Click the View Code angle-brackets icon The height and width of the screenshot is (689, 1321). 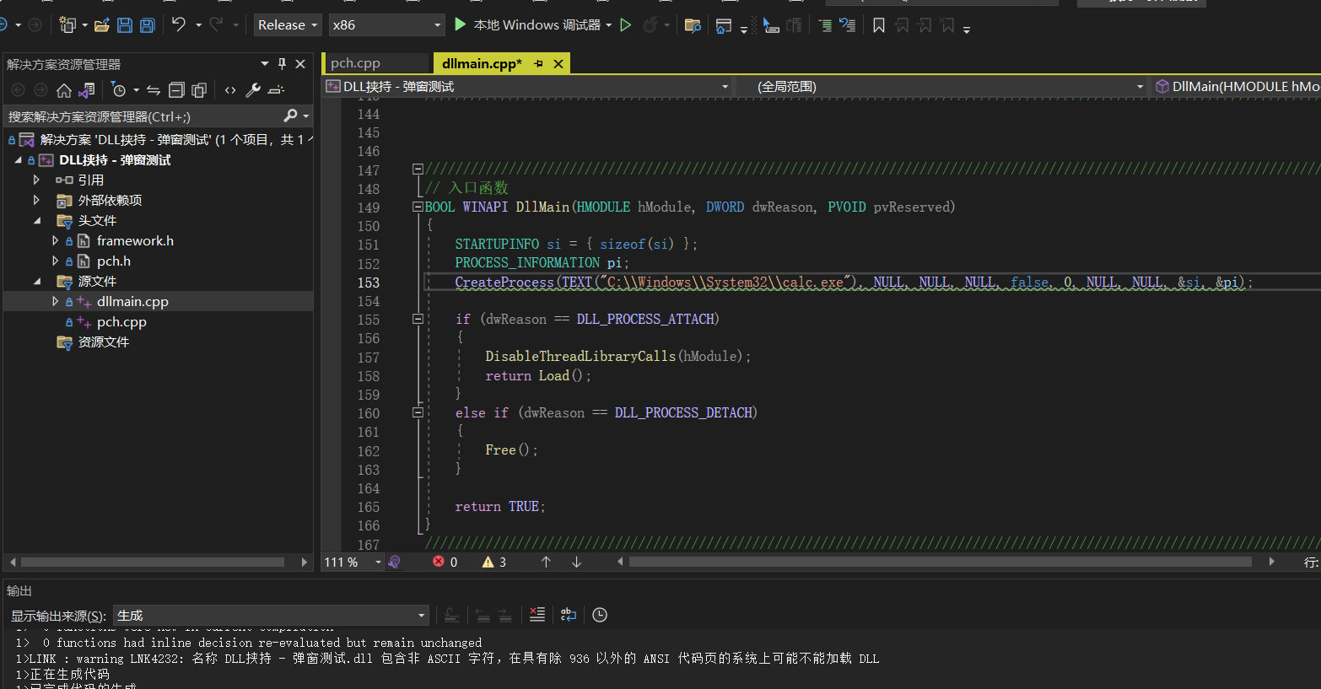pyautogui.click(x=230, y=90)
